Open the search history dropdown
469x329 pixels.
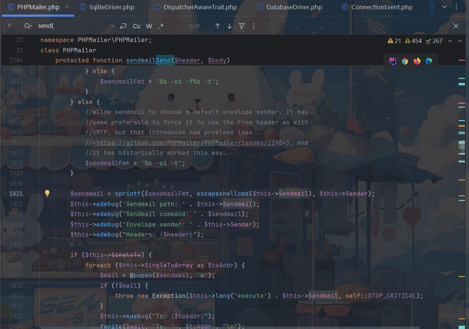coord(28,26)
